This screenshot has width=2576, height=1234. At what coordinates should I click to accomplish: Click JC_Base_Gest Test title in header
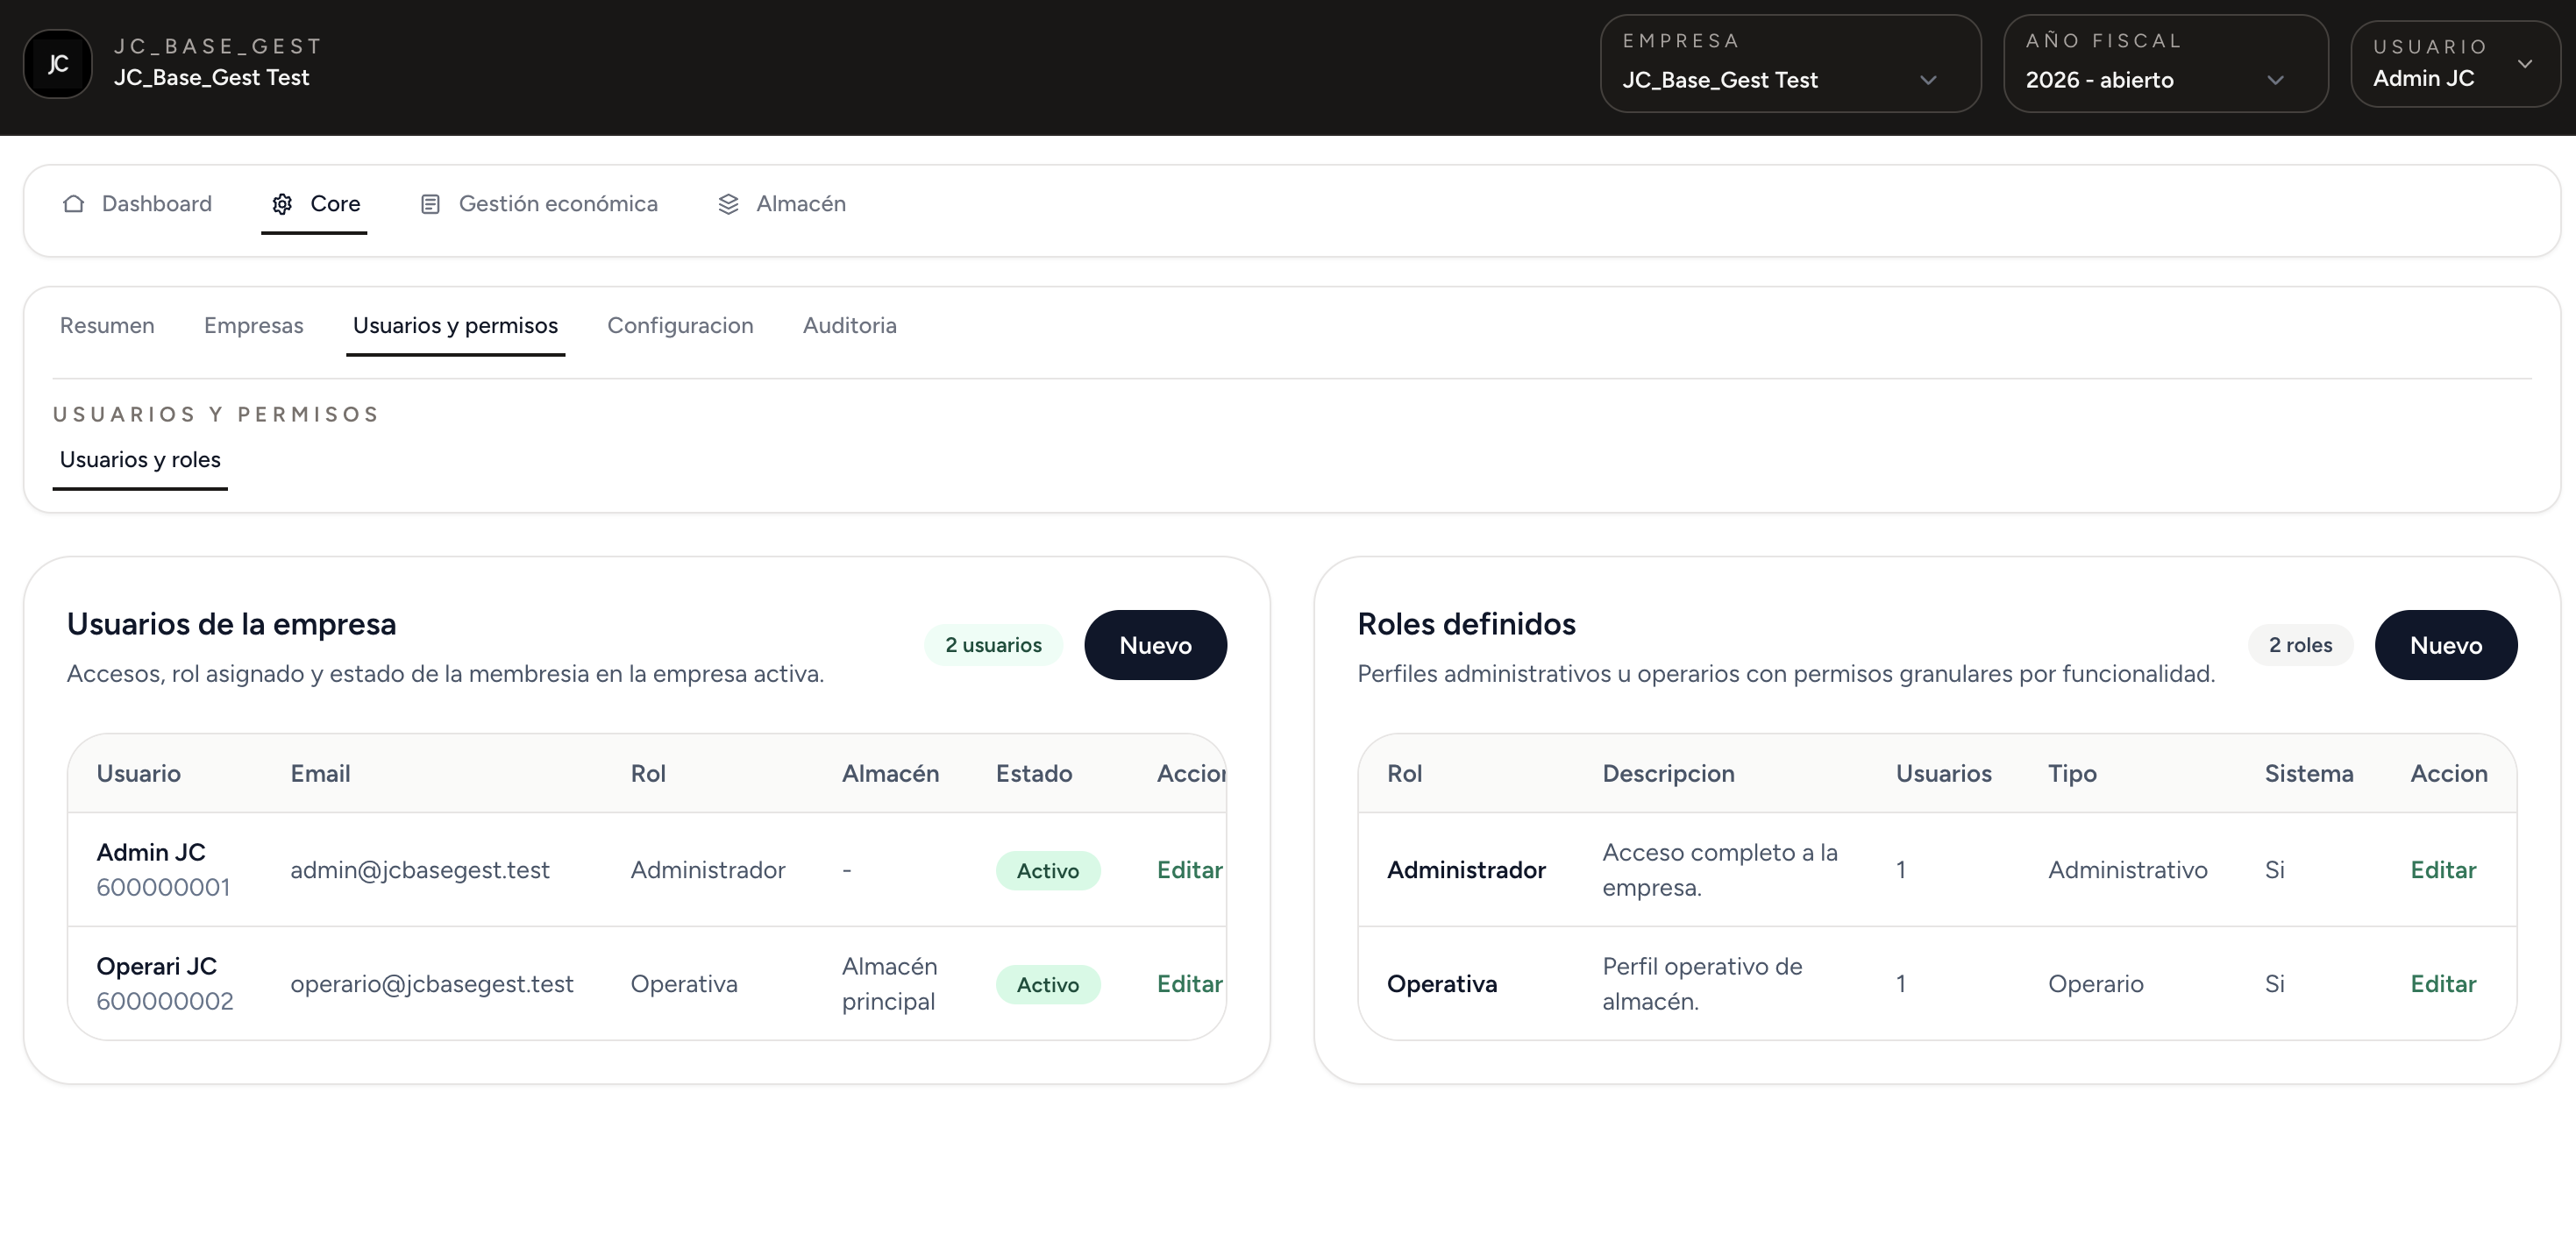(x=212, y=77)
